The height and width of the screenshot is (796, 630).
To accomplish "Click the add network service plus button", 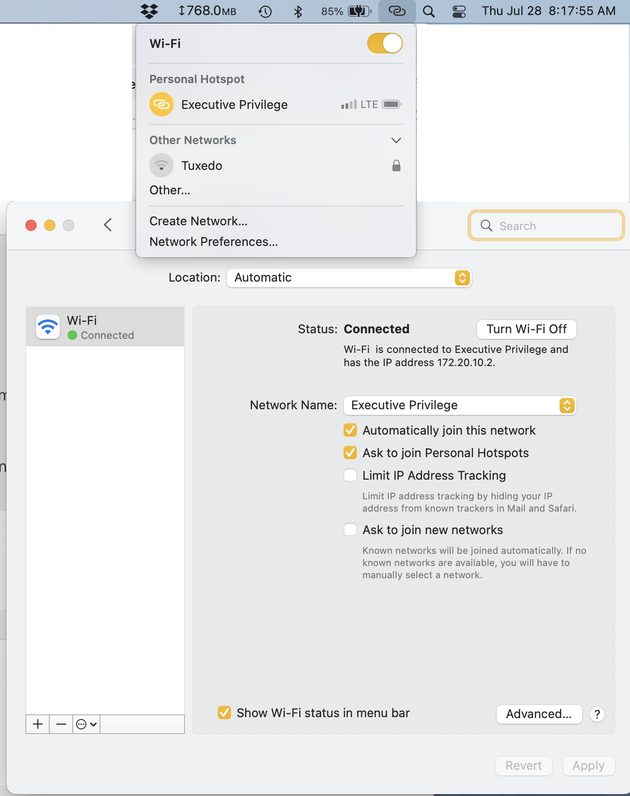I will [38, 724].
